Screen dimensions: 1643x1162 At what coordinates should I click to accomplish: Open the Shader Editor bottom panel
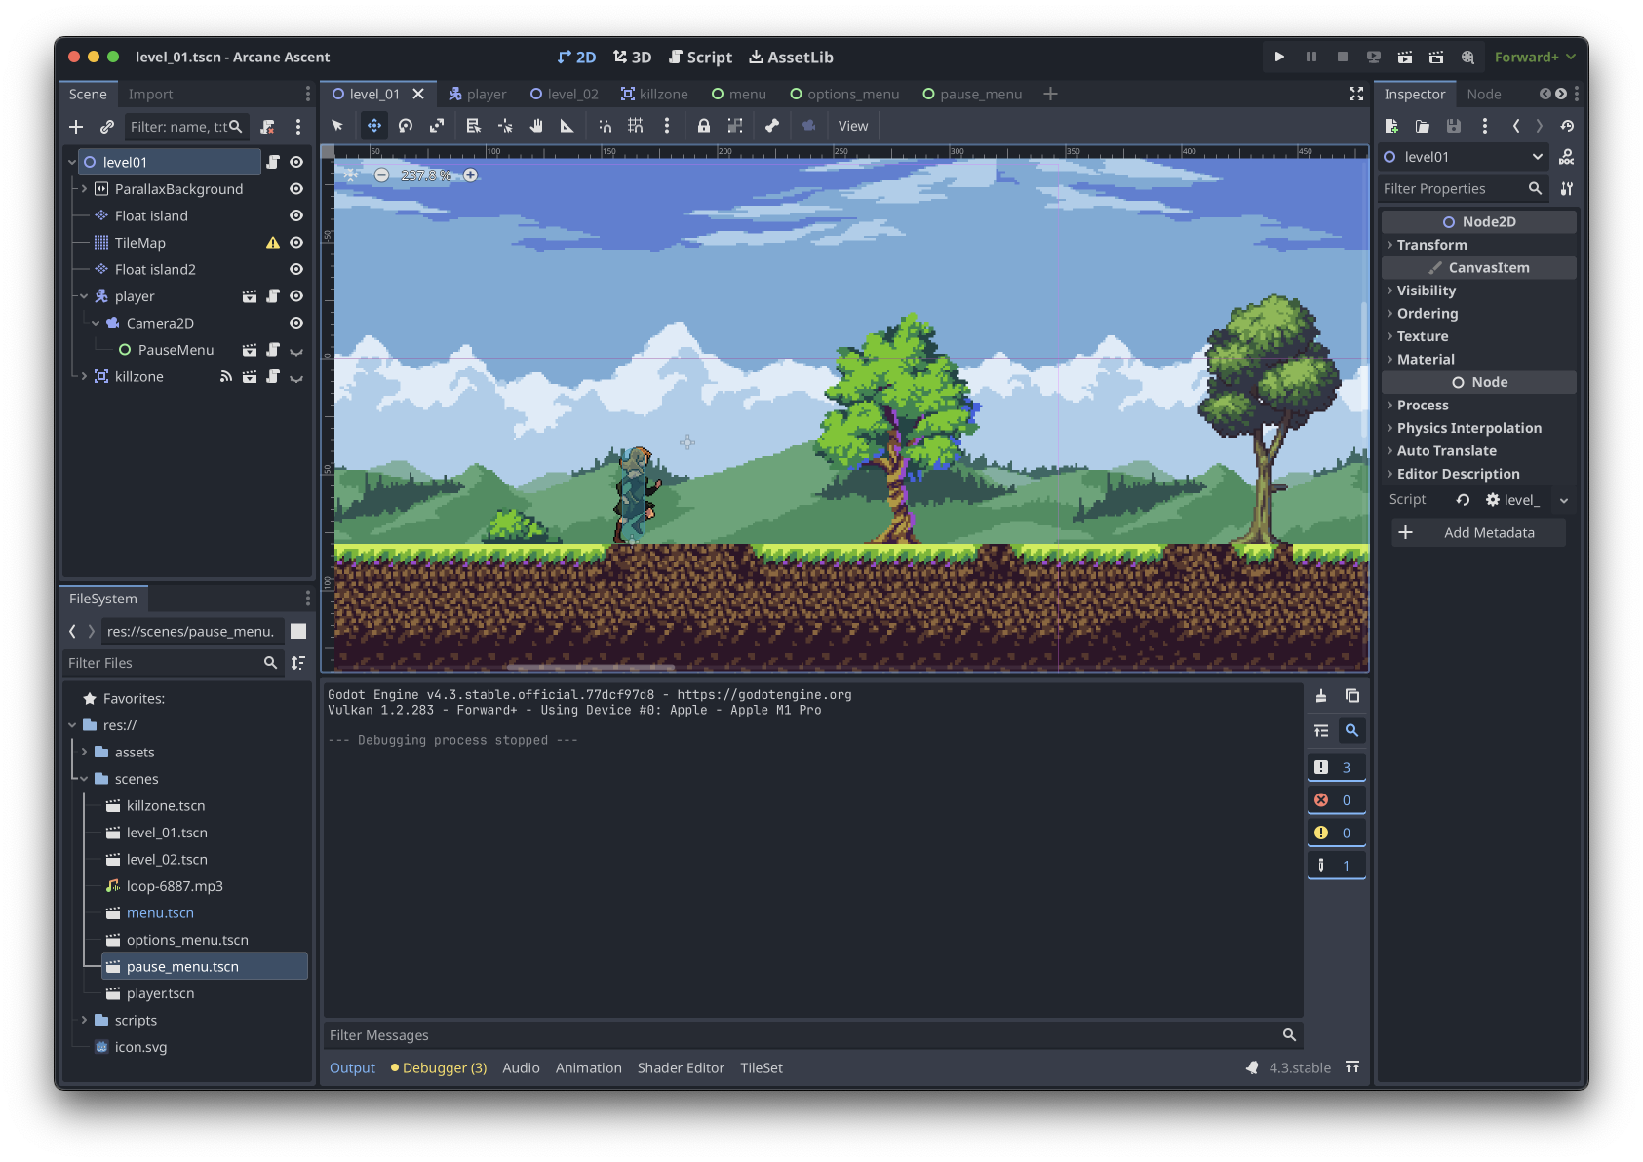tap(681, 1067)
